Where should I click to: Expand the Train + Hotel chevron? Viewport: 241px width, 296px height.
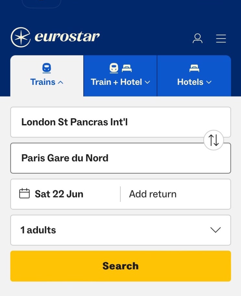pyautogui.click(x=147, y=82)
